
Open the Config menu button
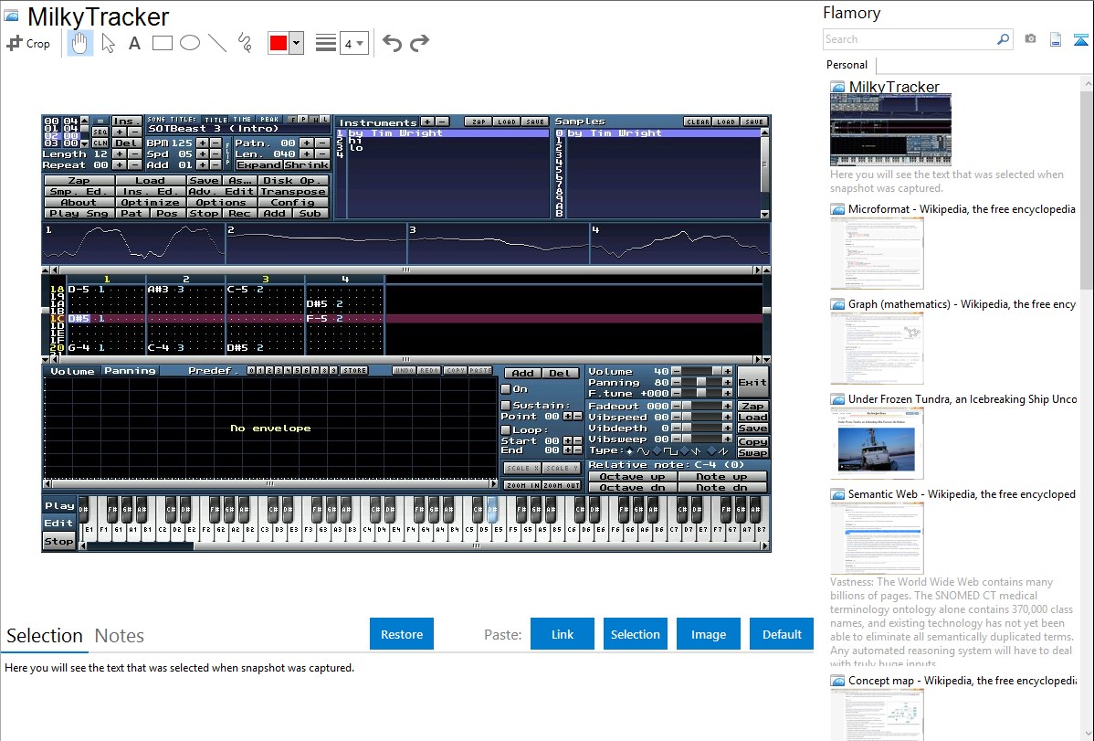pos(292,203)
